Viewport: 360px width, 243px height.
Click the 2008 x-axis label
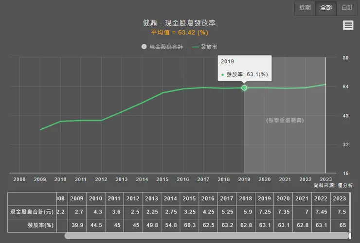tap(19, 179)
